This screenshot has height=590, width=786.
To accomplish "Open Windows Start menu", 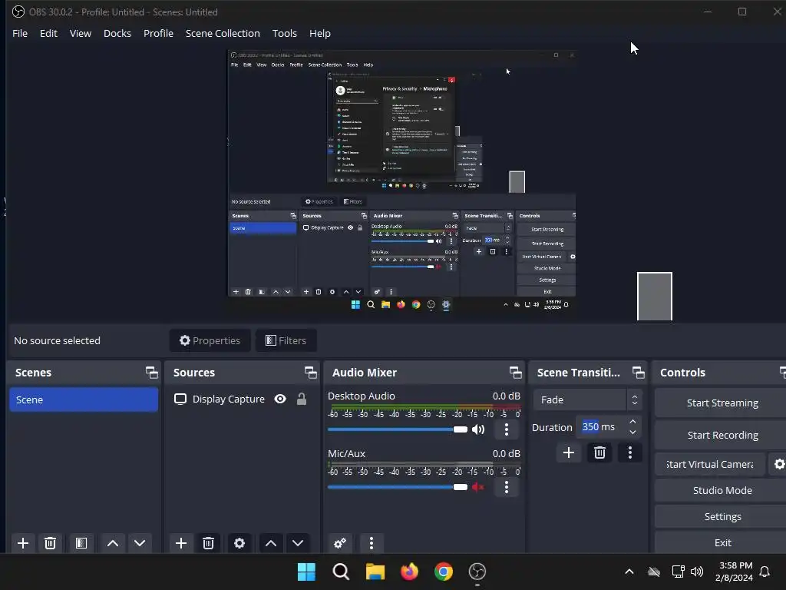I will click(x=306, y=572).
